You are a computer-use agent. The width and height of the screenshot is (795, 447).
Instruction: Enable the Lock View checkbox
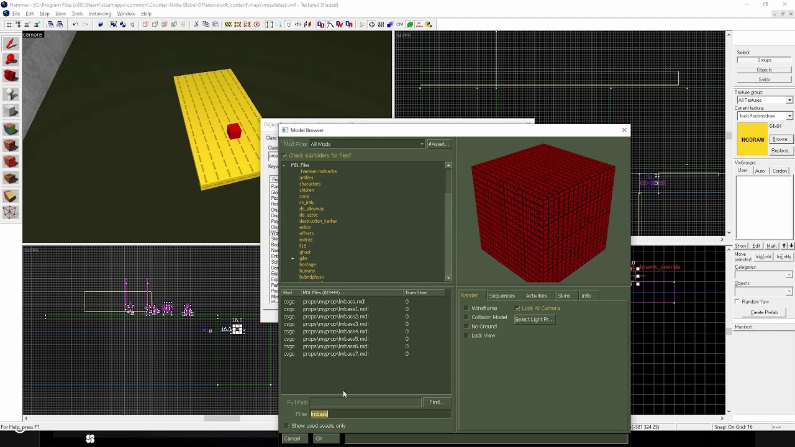466,335
